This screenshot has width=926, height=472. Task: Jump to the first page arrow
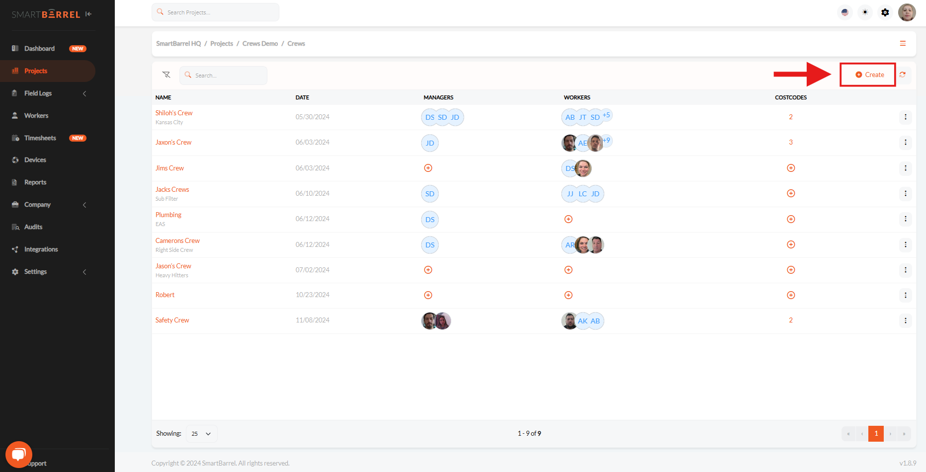pos(848,434)
